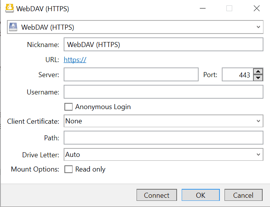The height and width of the screenshot is (207, 270).
Task: Minimize the WebDAV (HTTPS) window
Action: point(202,8)
